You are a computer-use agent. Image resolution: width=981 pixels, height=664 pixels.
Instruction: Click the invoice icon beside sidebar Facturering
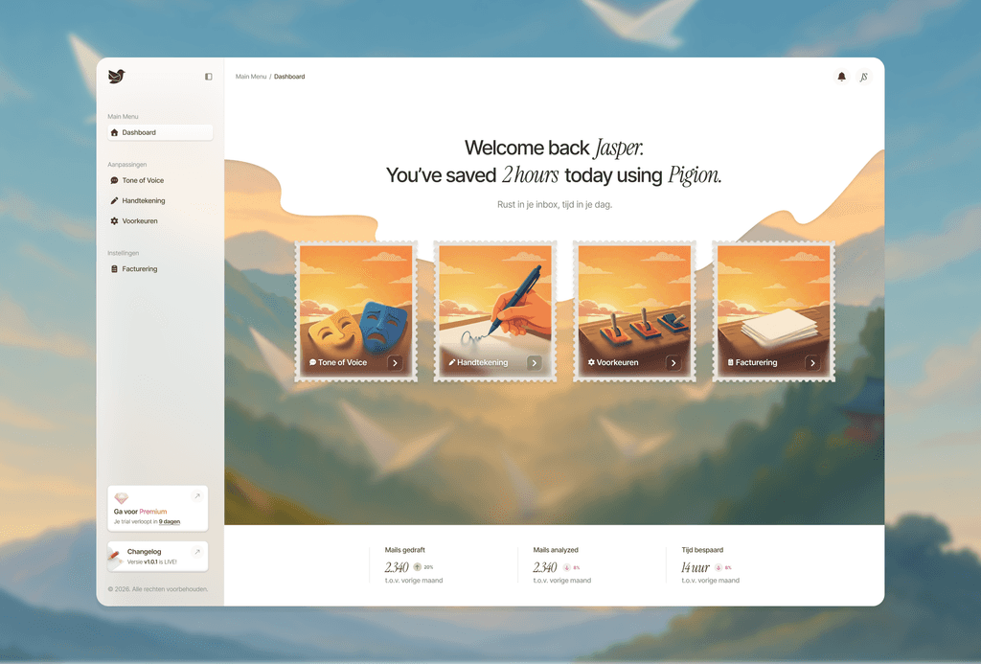114,269
